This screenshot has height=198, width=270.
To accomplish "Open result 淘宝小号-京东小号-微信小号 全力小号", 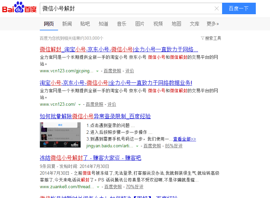I will [116, 83].
